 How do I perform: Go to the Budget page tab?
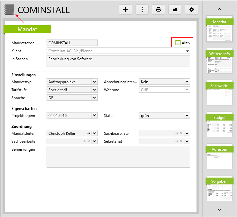[x=219, y=124]
